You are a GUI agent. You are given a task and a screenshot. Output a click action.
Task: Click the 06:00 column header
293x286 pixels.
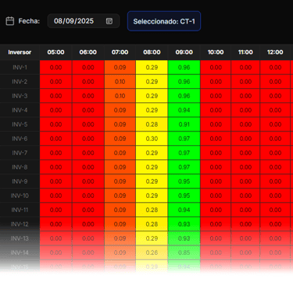[x=88, y=52]
